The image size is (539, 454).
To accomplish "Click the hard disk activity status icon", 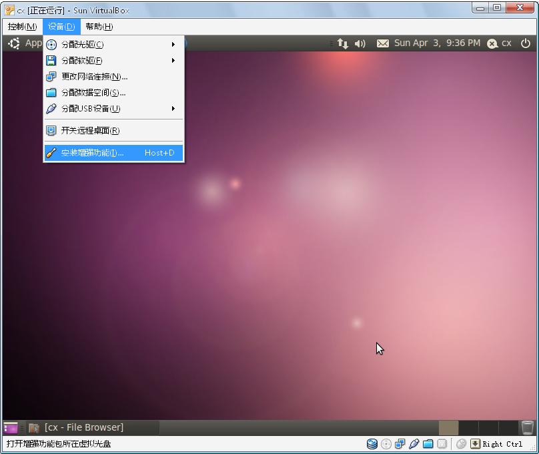I will [372, 444].
